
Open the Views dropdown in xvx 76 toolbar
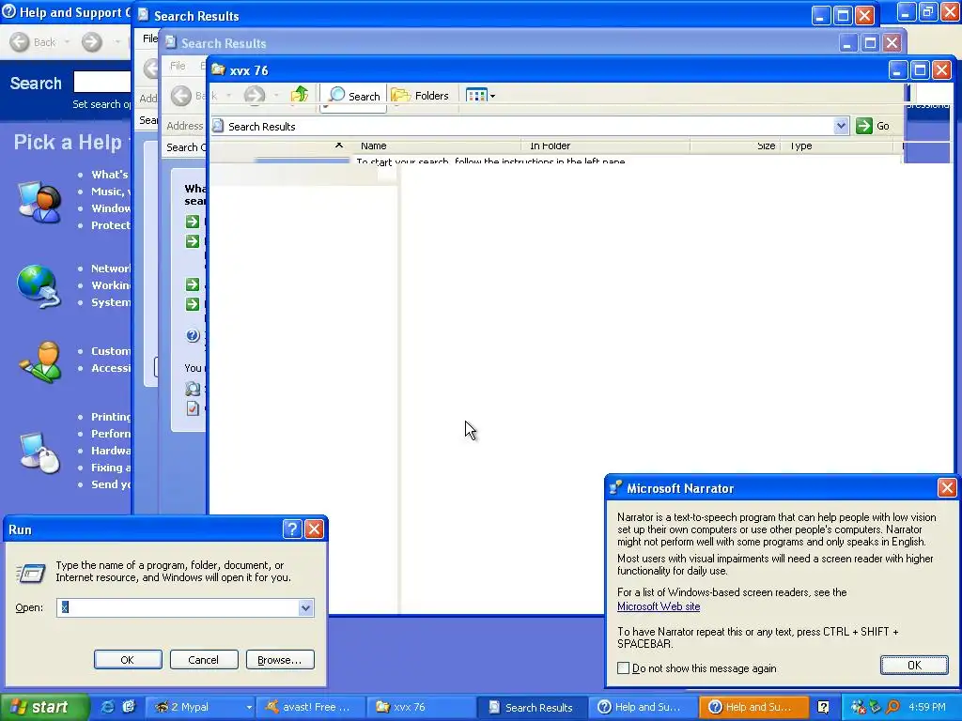tap(480, 96)
